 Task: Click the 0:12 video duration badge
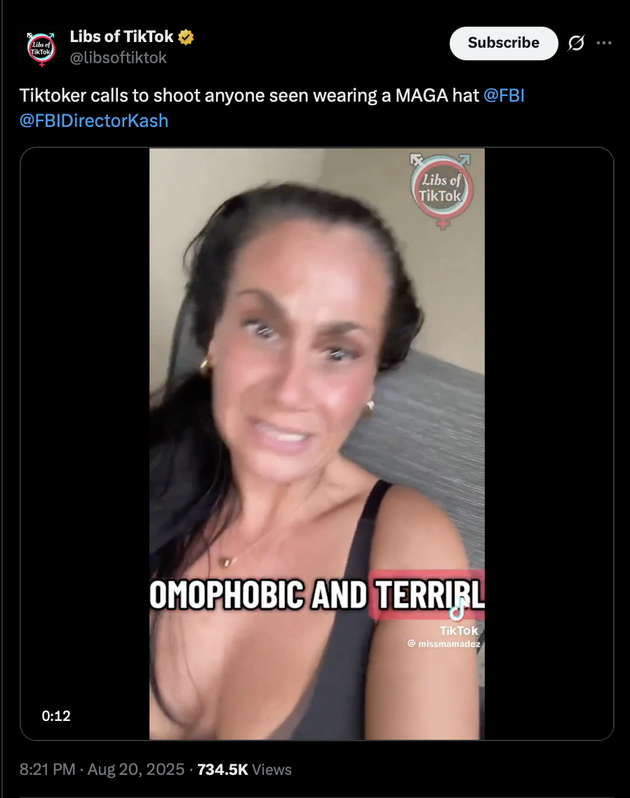click(x=56, y=716)
